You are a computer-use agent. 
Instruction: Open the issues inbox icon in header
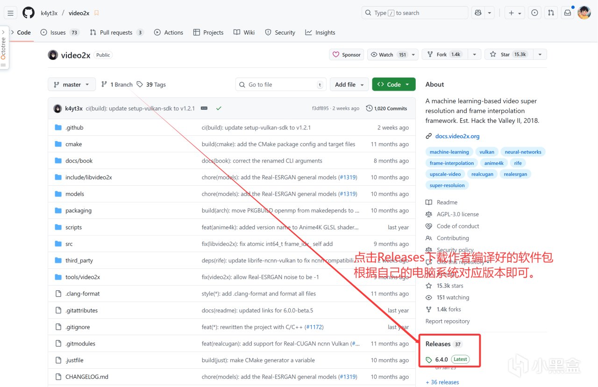click(x=535, y=13)
